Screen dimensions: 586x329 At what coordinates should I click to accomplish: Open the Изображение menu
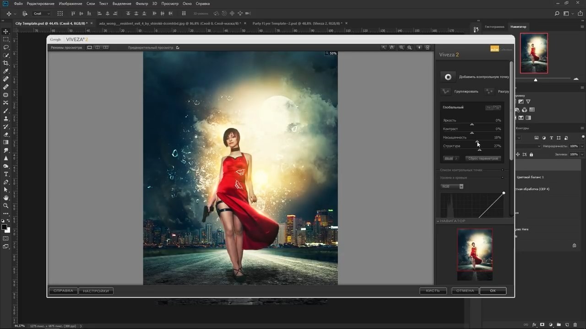tap(70, 4)
